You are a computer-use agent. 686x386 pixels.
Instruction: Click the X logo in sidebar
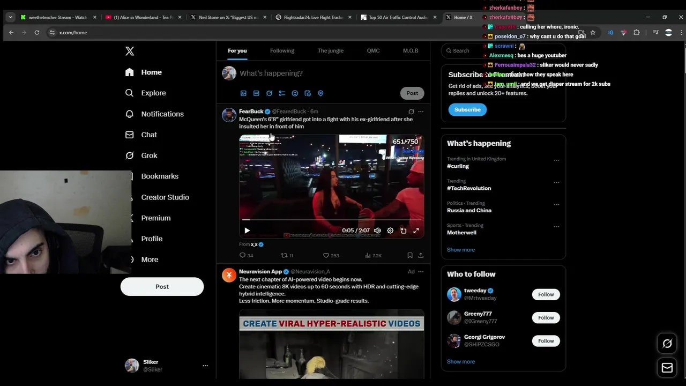pyautogui.click(x=130, y=51)
